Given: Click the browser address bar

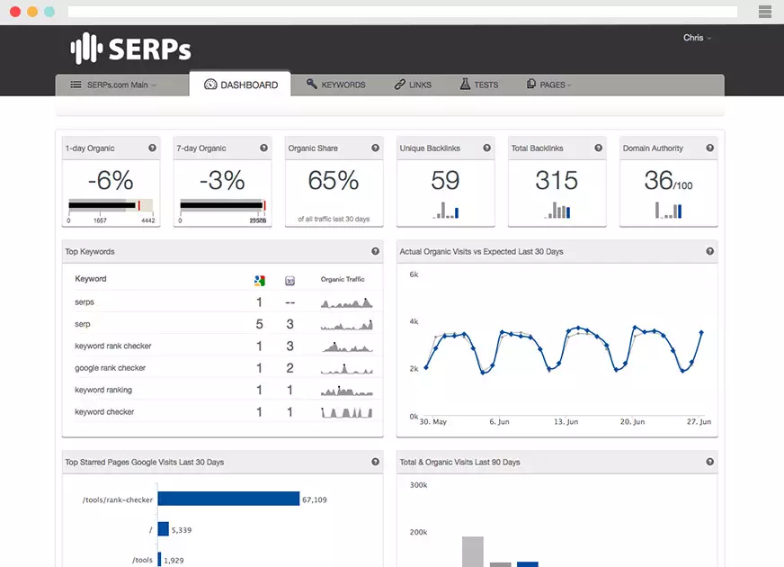Looking at the screenshot, I should pyautogui.click(x=402, y=12).
